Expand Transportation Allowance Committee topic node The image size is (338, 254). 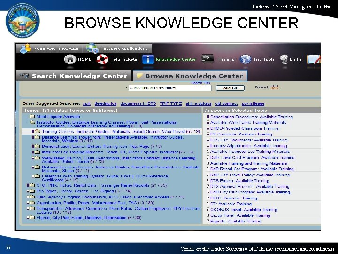(28, 209)
